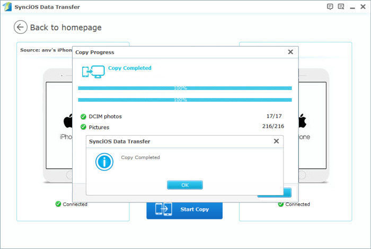Screen dimensions: 371x249
Task: Go back using the arrow circle icon
Action: coord(20,27)
